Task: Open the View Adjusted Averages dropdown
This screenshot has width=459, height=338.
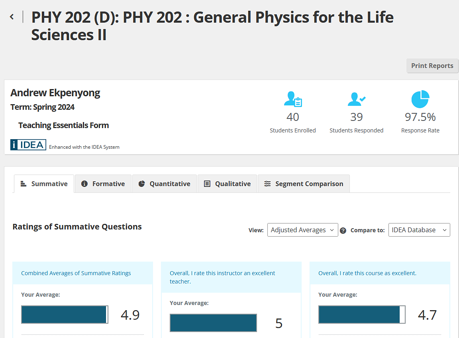Action: 302,230
